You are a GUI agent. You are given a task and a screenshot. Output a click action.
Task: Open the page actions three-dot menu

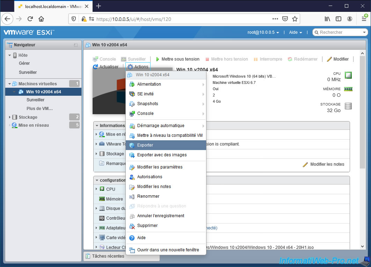275,19
